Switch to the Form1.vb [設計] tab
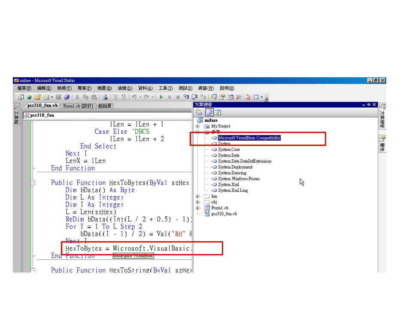Viewport: 412px width, 309px height. click(x=78, y=106)
